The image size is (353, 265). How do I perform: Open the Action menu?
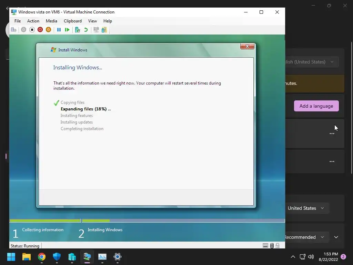pos(33,21)
